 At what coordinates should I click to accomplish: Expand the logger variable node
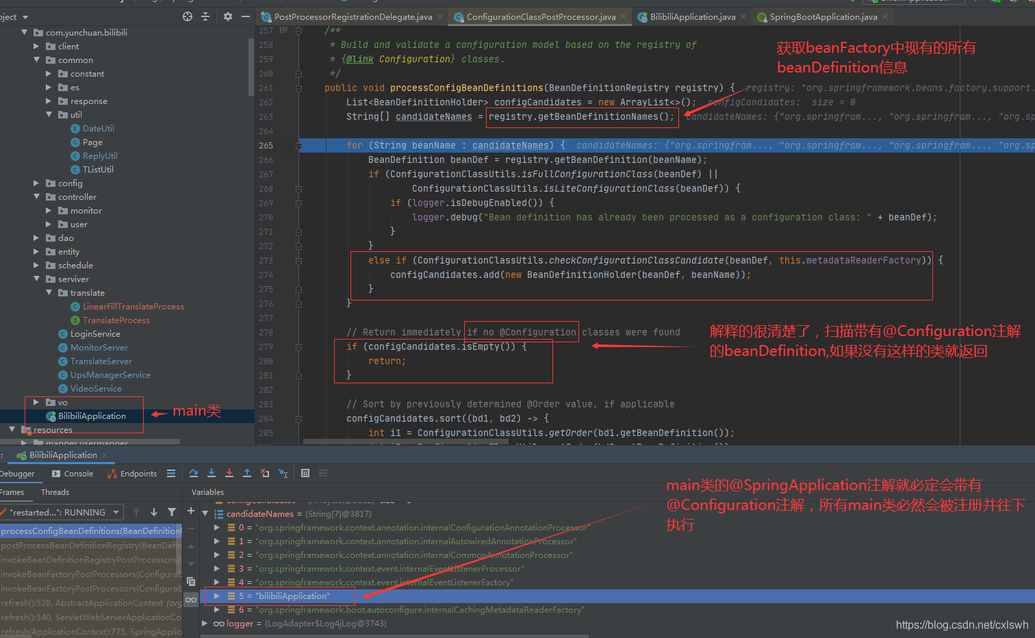tap(205, 624)
